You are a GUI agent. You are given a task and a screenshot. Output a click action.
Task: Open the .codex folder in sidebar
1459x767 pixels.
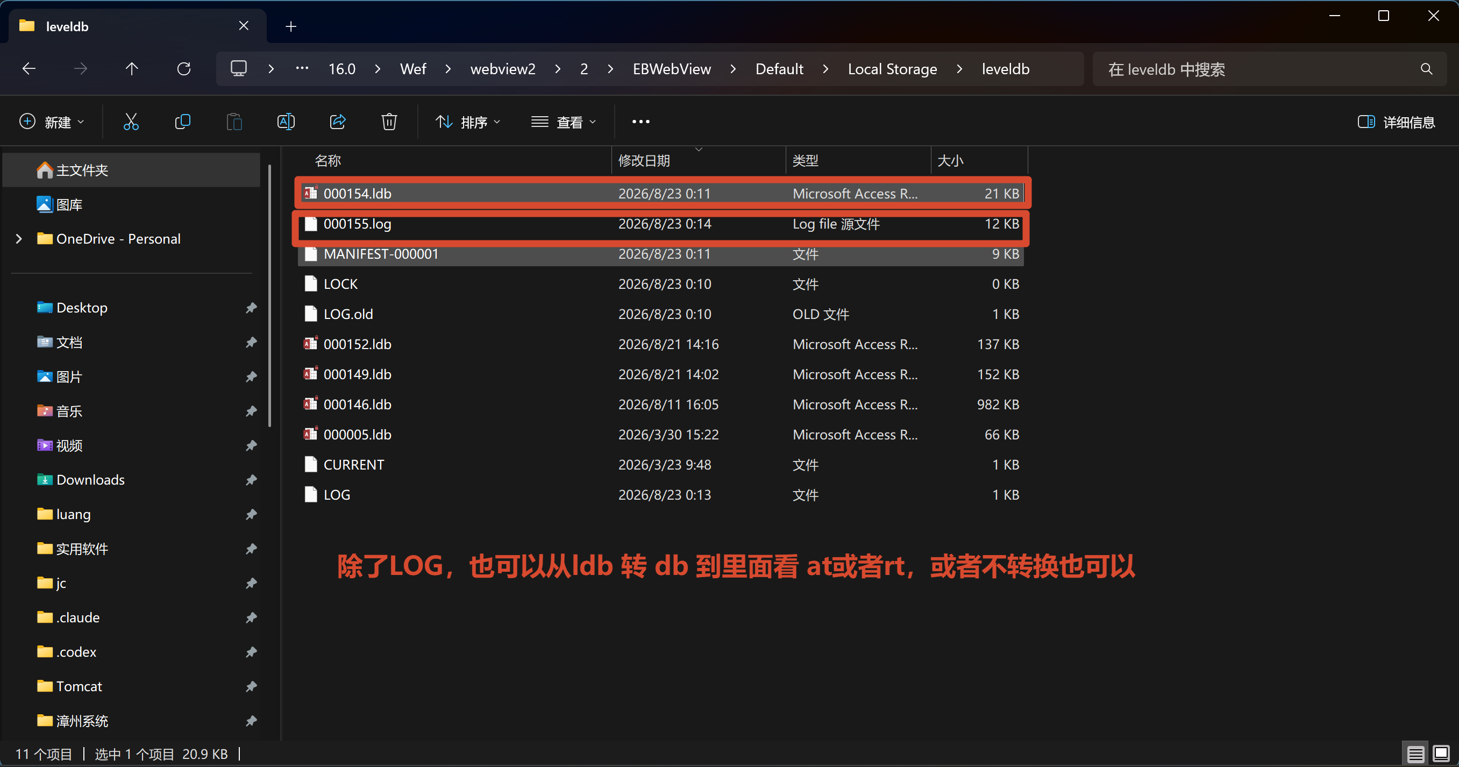(131, 652)
